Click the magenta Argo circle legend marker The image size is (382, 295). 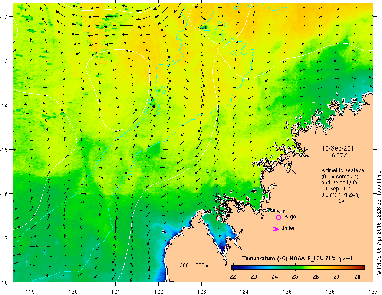[278, 217]
